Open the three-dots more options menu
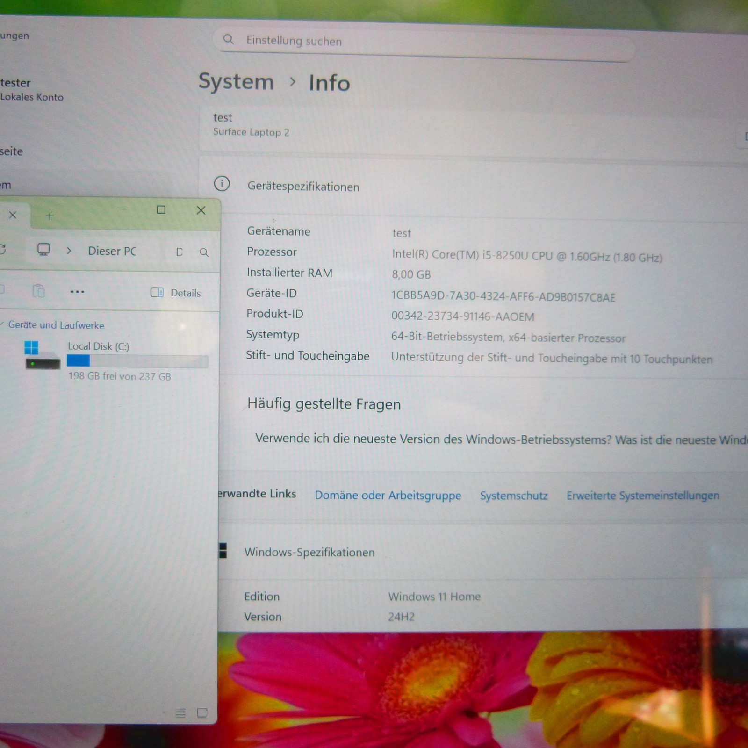 pyautogui.click(x=77, y=292)
